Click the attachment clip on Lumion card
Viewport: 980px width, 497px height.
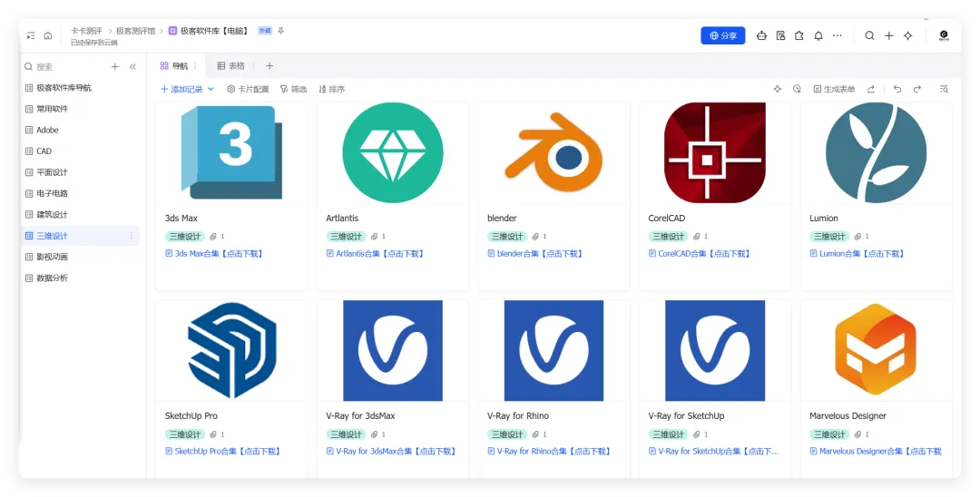pyautogui.click(x=858, y=237)
